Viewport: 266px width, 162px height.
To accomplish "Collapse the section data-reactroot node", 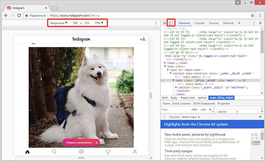I will click(x=171, y=73).
